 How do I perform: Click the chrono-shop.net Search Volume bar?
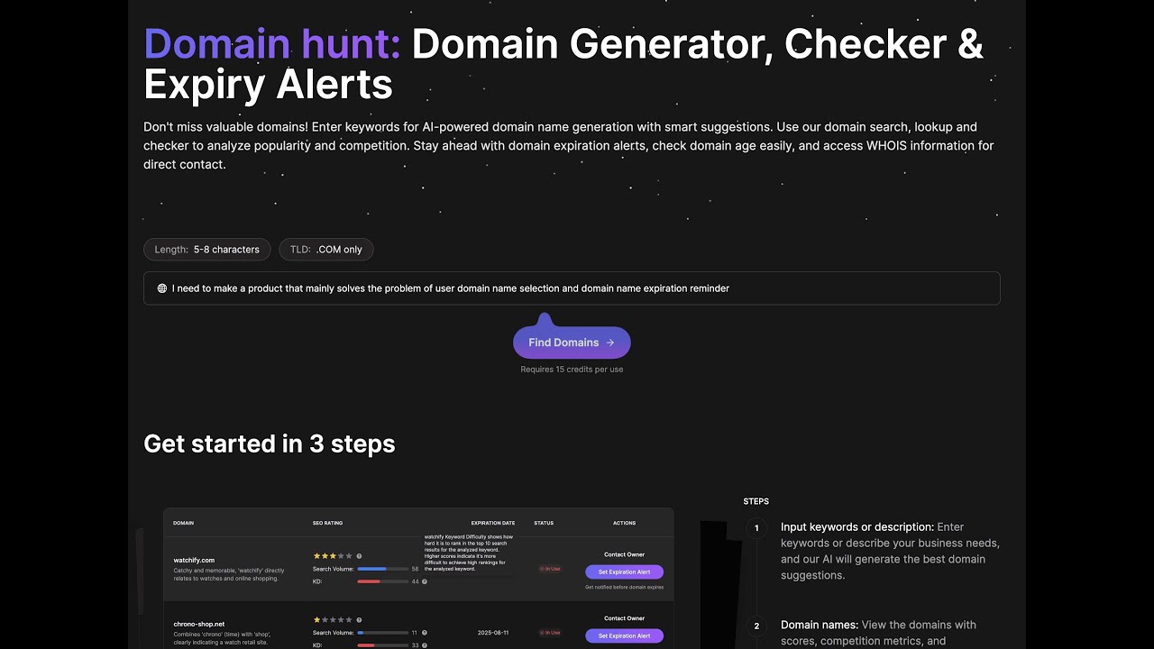[x=382, y=633]
